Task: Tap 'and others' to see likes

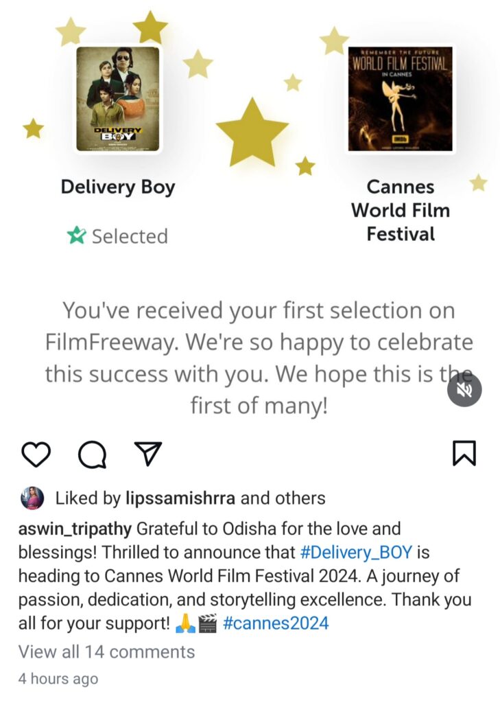Action: pyautogui.click(x=283, y=498)
